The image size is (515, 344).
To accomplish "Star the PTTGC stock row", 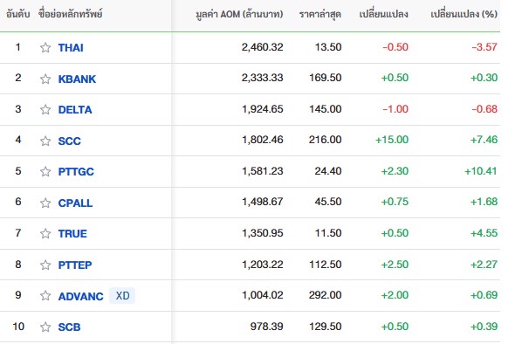I will click(x=45, y=171).
